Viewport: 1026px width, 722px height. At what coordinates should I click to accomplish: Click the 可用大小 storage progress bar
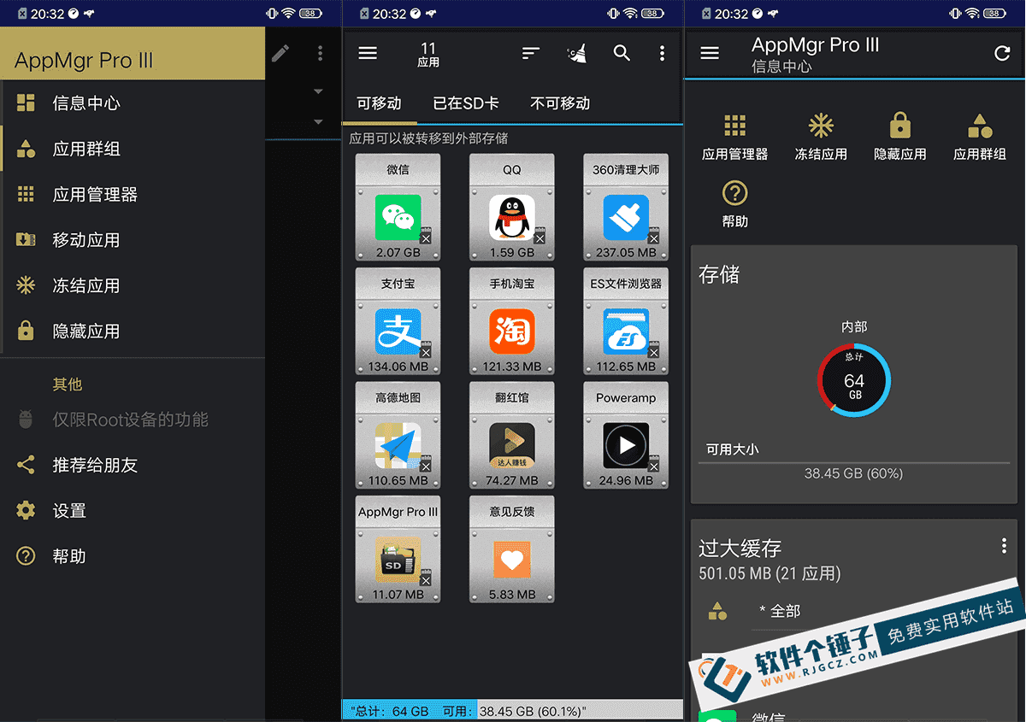tap(854, 462)
